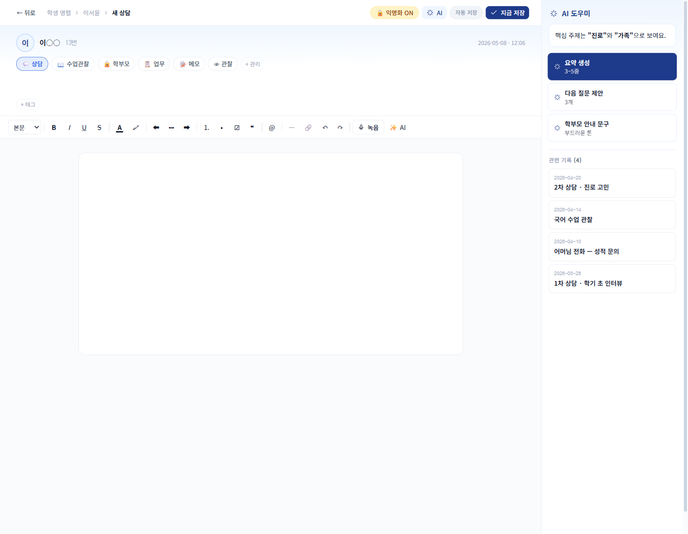Click the 관련 기록 (4) heading

pos(565,160)
